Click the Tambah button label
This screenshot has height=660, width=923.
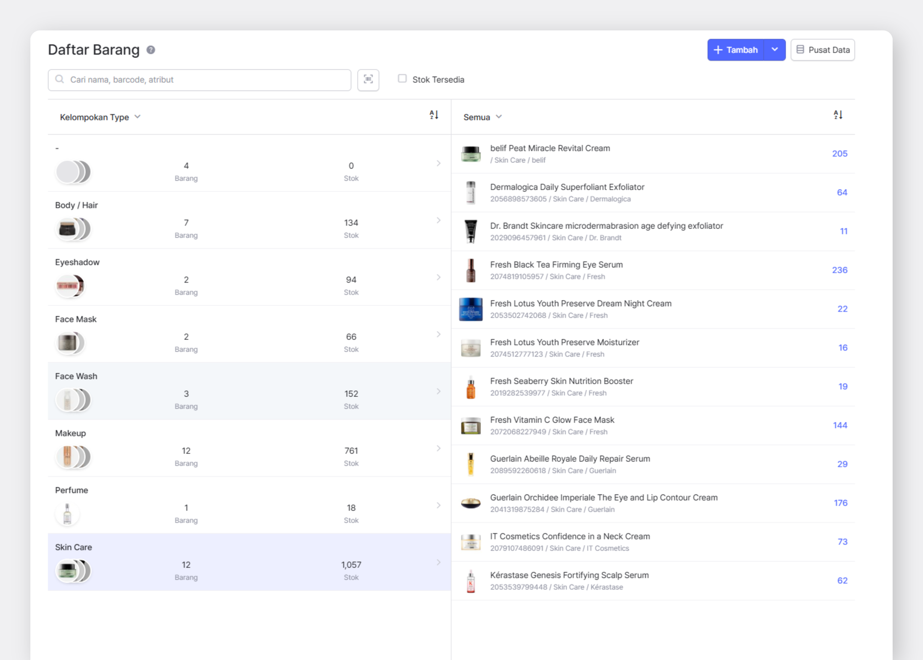(742, 50)
